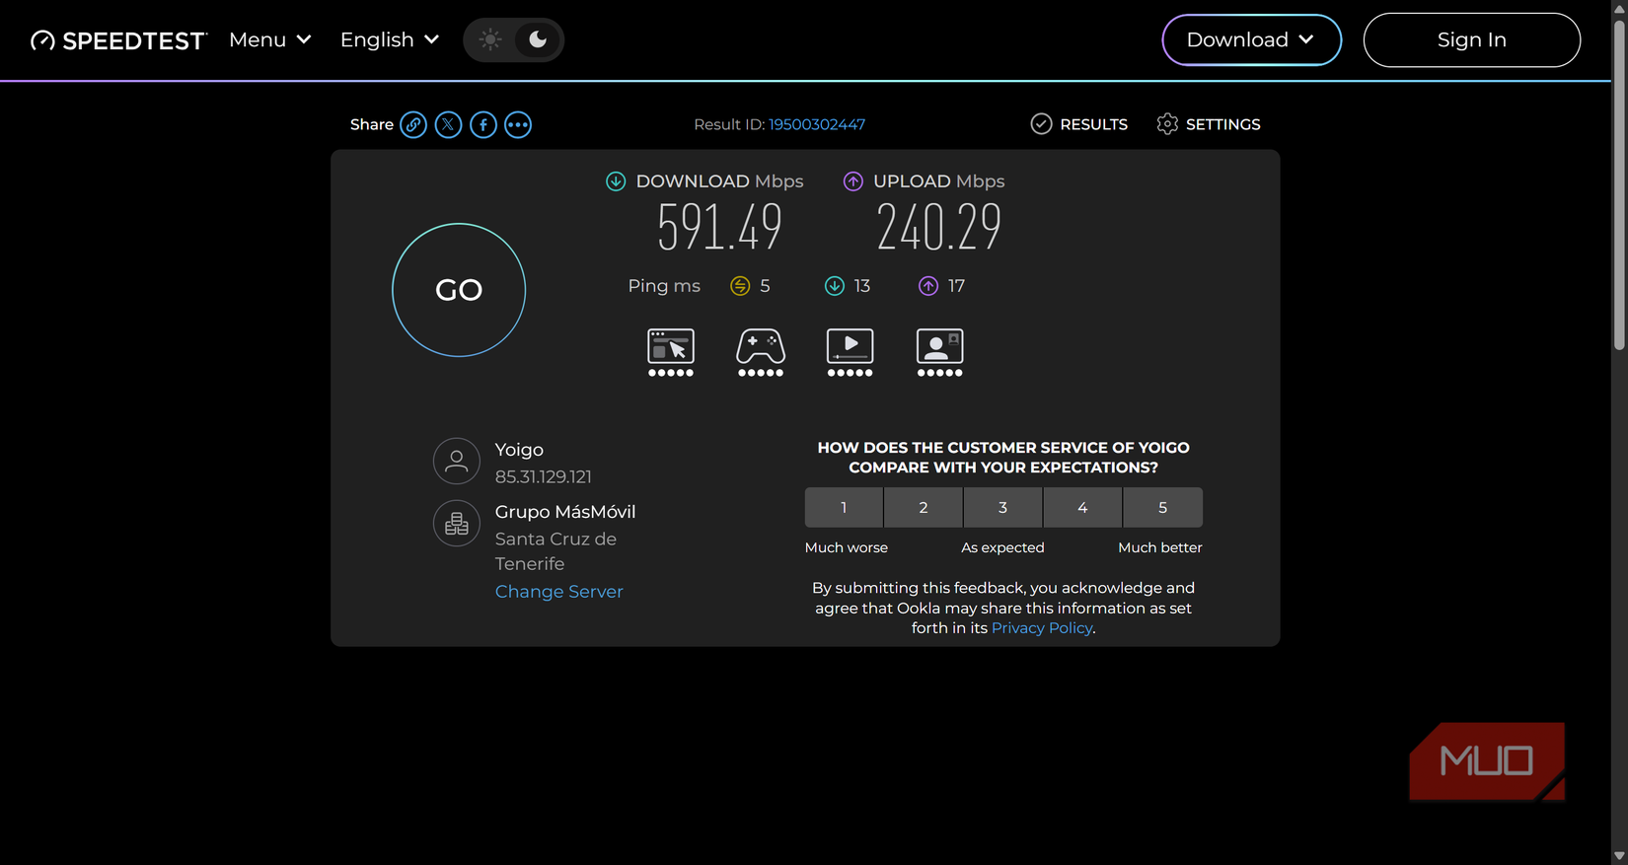
Task: Open the English language dropdown
Action: point(390,39)
